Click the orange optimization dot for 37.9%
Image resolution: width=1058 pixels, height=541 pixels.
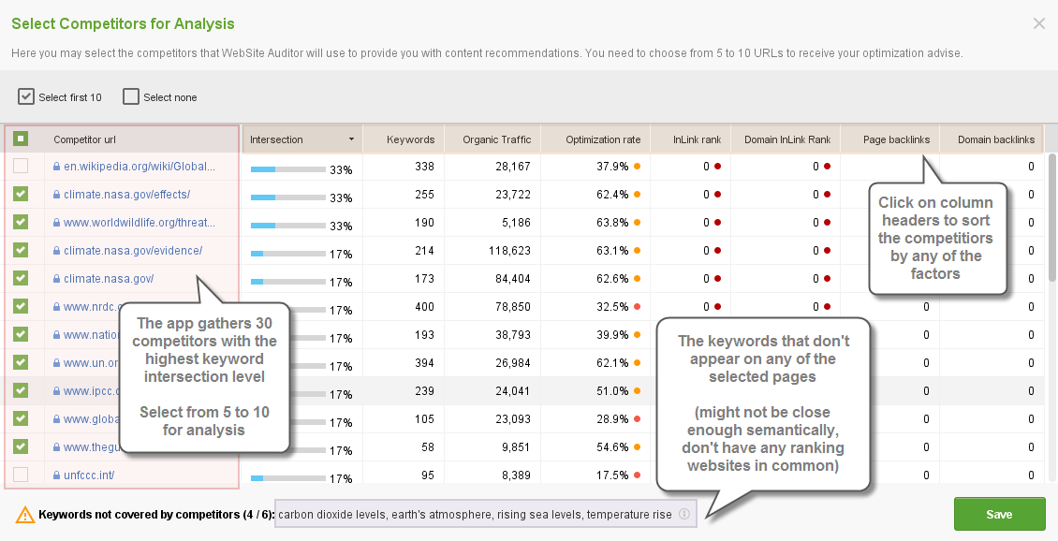(x=637, y=167)
